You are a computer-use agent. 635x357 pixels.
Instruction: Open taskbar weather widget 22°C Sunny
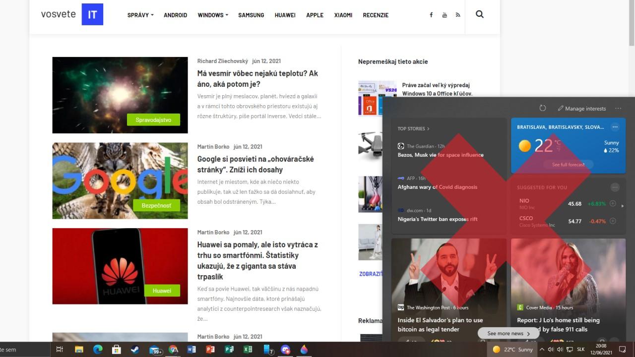coord(512,350)
